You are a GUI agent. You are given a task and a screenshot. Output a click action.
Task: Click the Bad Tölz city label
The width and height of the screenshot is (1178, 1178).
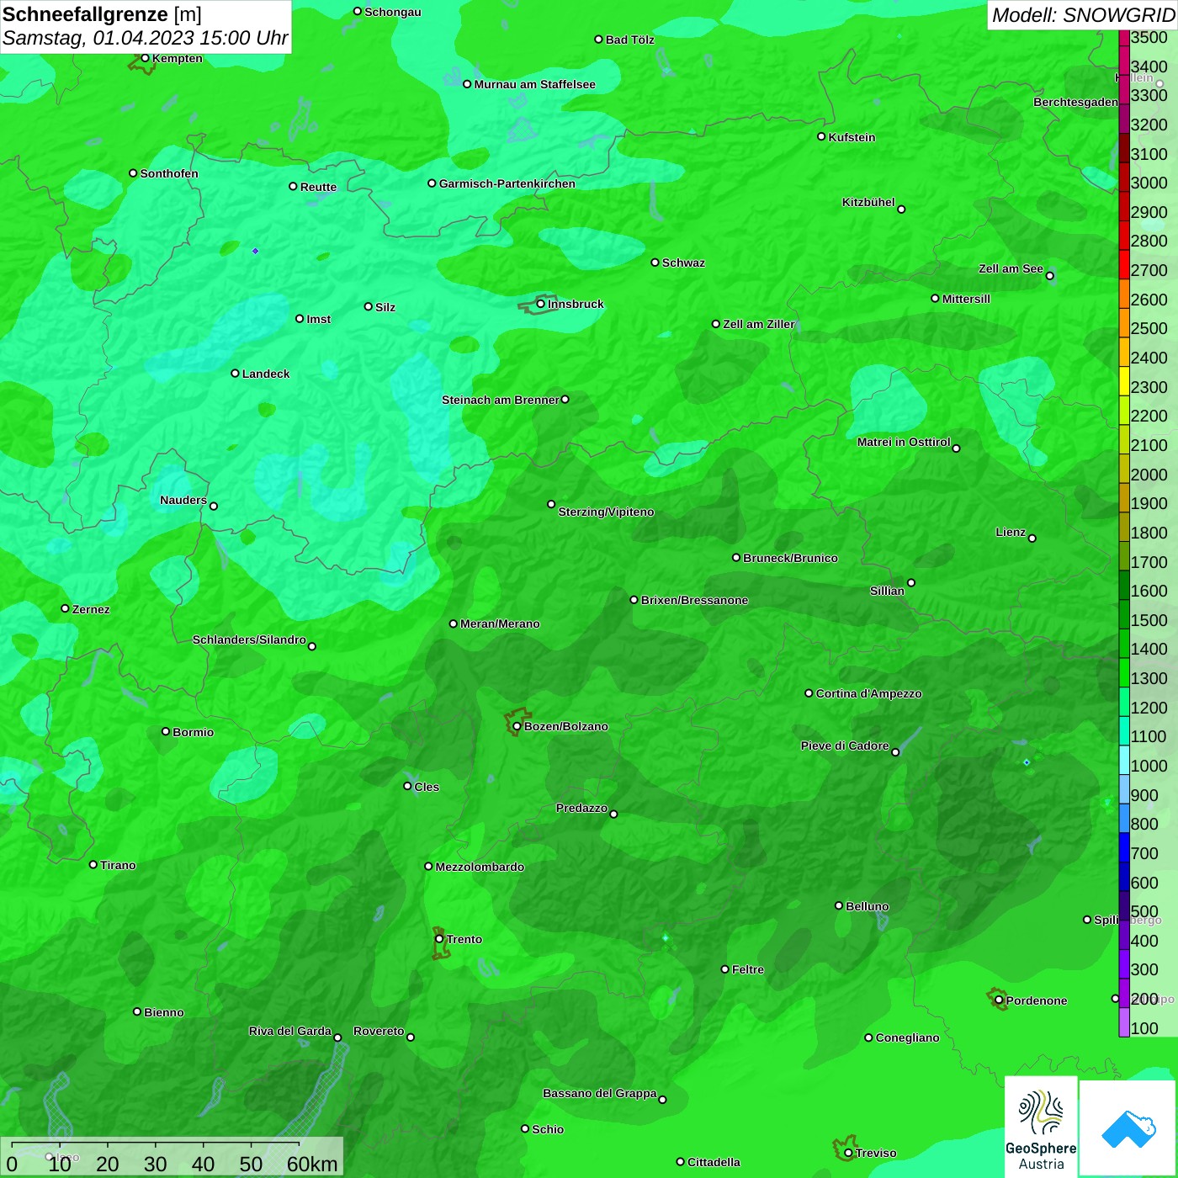point(630,40)
